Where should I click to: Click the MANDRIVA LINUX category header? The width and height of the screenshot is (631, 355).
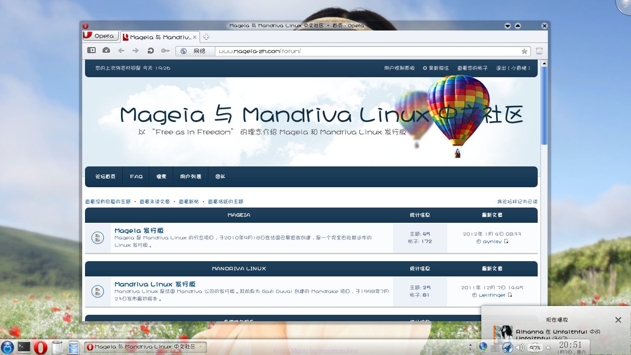pyautogui.click(x=239, y=269)
